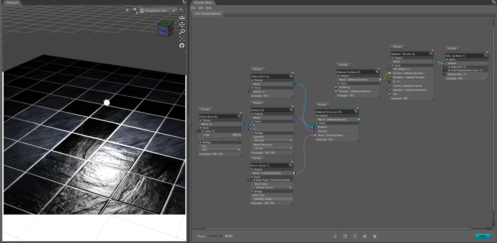Select the DAZ Default Material tab
The width and height of the screenshot is (497, 243).
(x=208, y=14)
